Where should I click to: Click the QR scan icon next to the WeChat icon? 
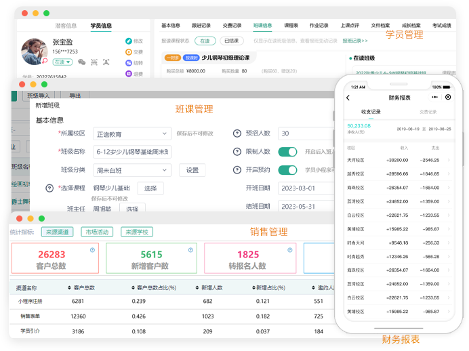[94, 62]
